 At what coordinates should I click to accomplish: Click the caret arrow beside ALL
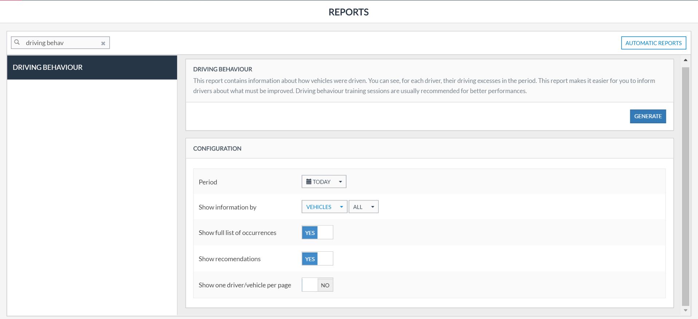pyautogui.click(x=373, y=207)
